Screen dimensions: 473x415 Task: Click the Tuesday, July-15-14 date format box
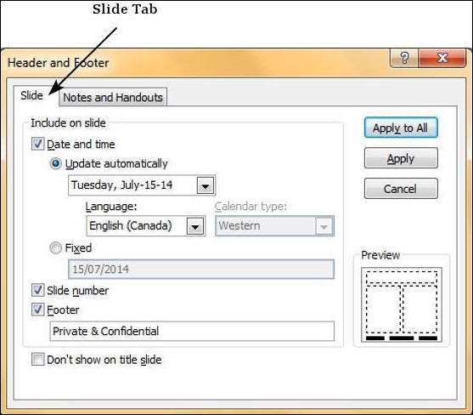[142, 185]
